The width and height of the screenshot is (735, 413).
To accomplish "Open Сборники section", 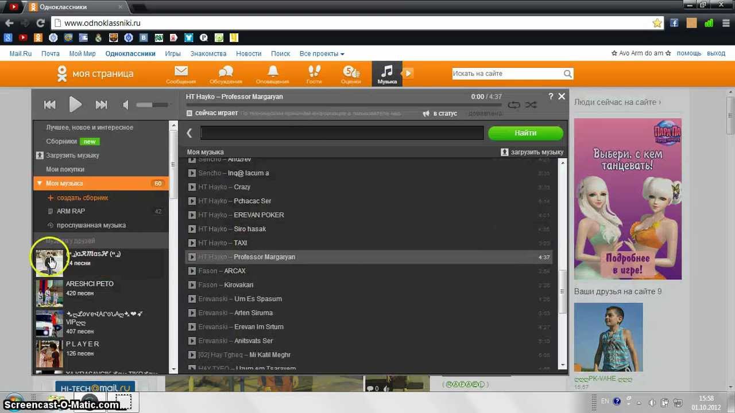I will point(61,141).
